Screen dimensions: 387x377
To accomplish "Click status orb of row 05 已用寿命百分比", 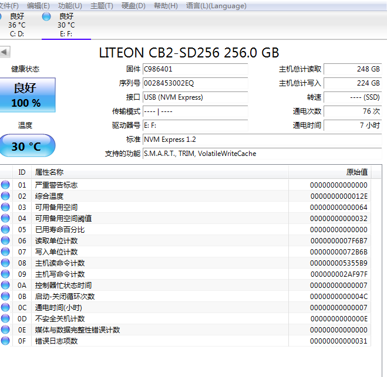I will [5, 229].
